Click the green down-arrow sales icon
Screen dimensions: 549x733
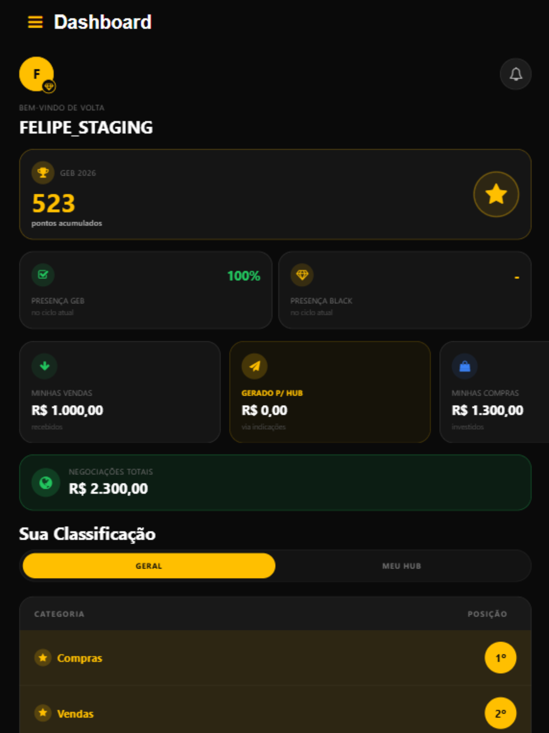[x=44, y=366]
